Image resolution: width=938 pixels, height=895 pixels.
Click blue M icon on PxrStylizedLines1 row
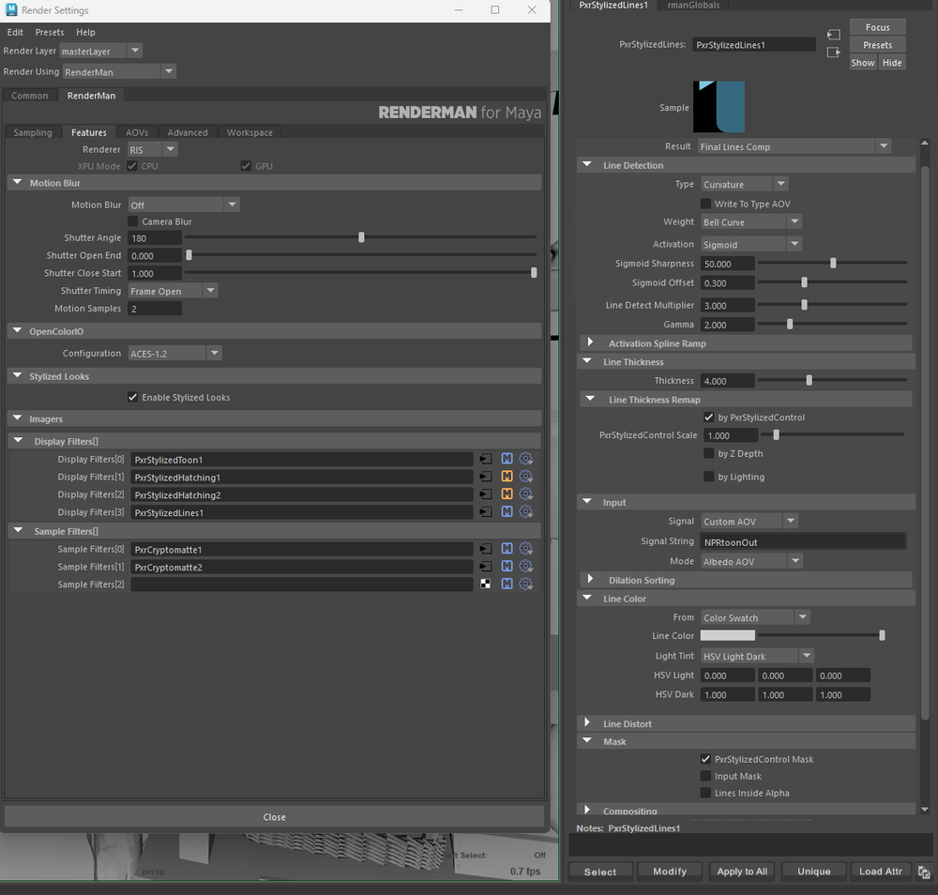(x=507, y=512)
